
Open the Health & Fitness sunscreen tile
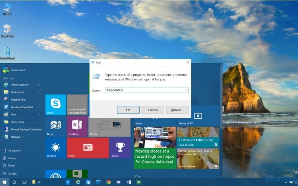[x=198, y=159]
